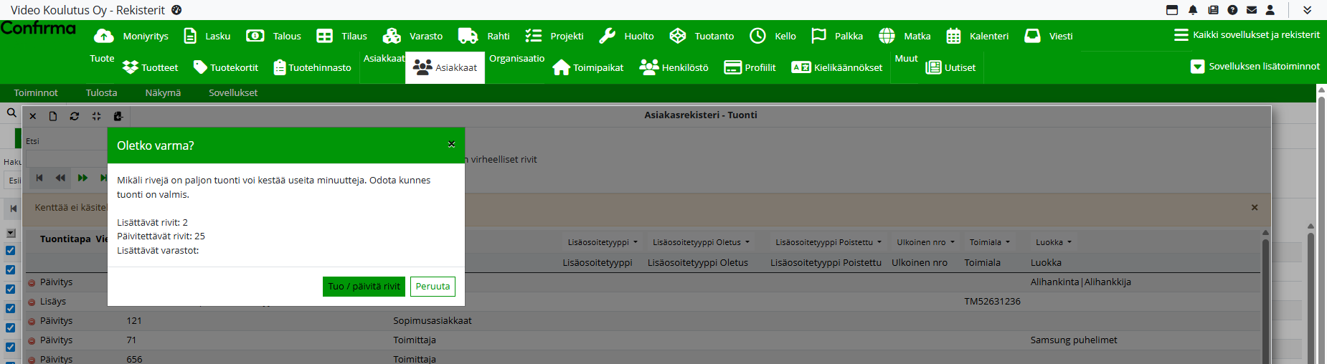Confirm with Tuo / päivitä rivit button

pos(364,287)
